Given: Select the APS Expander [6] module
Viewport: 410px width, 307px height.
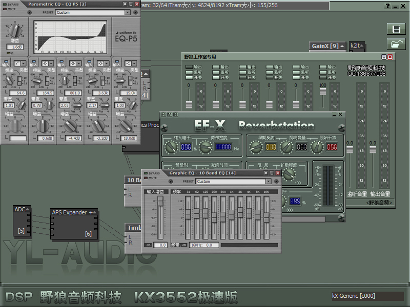Looking at the screenshot, I should click(x=74, y=224).
